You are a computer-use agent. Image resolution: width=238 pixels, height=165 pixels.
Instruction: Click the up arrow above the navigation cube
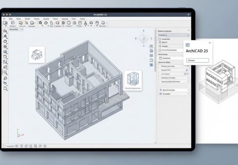pos(144,31)
